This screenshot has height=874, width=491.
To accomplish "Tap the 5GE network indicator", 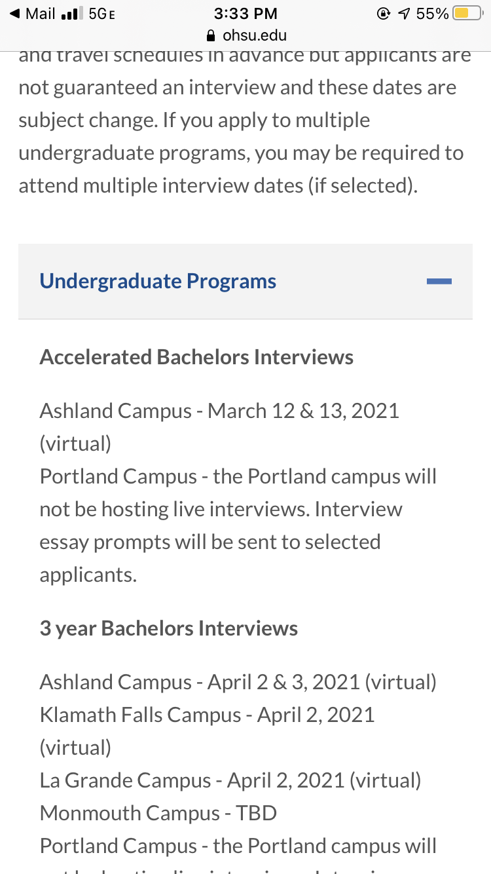I will point(101,14).
